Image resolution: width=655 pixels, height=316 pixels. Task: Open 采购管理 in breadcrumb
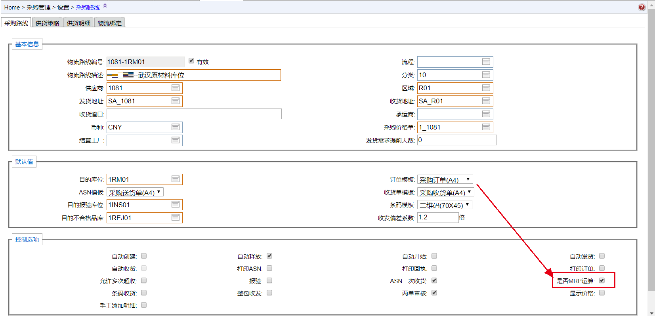click(38, 7)
